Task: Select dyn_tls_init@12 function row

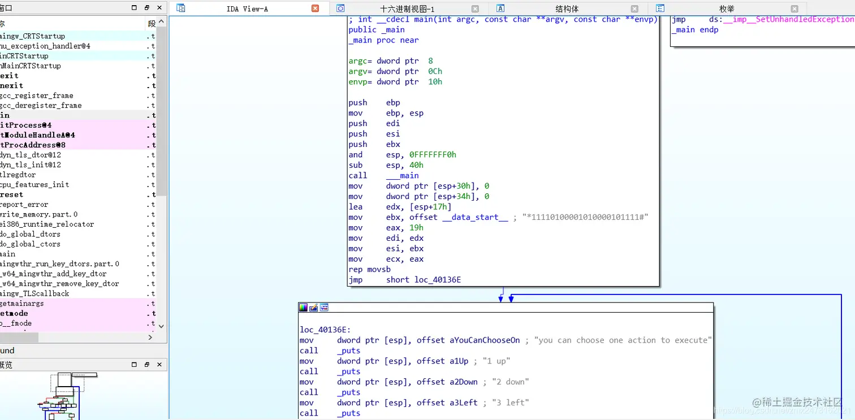Action: (78, 164)
